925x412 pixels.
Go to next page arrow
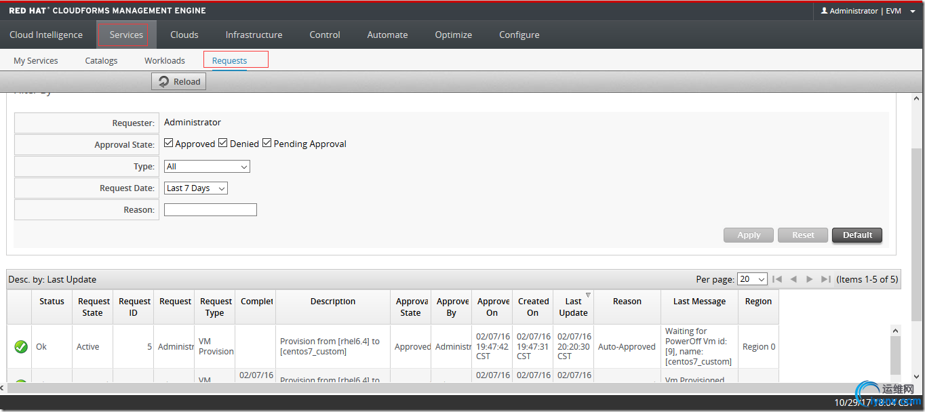point(809,279)
